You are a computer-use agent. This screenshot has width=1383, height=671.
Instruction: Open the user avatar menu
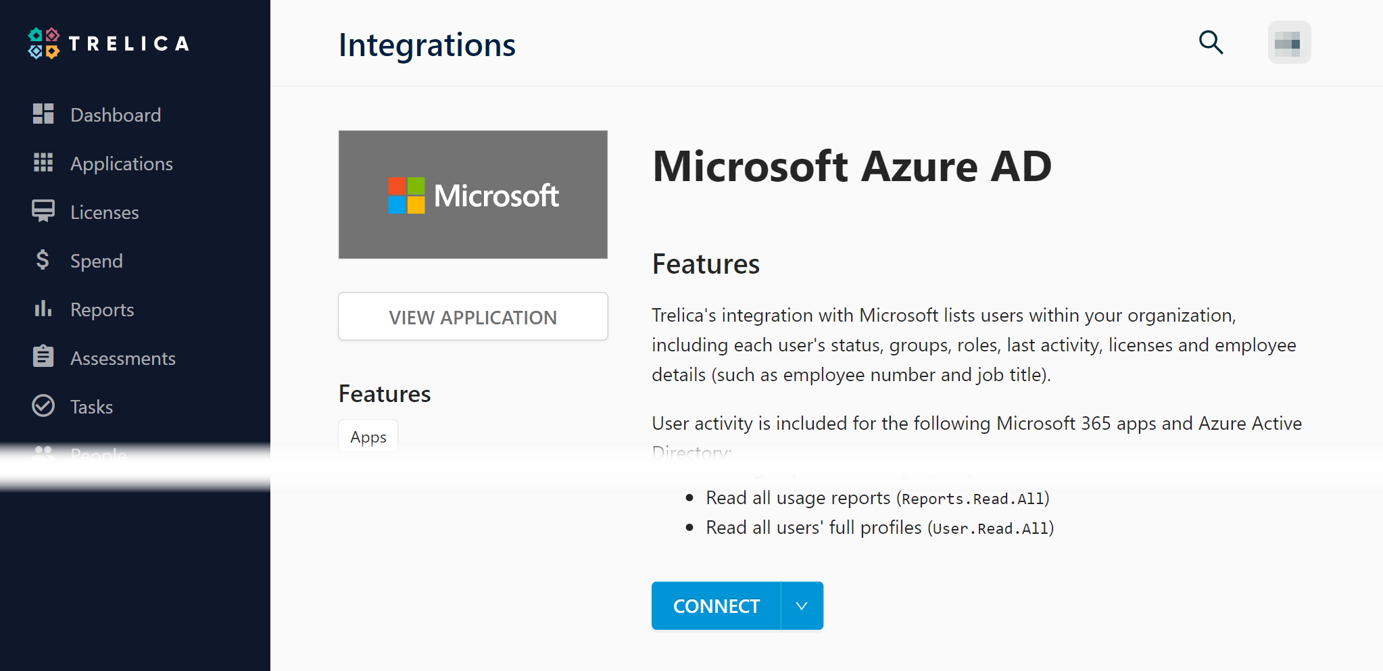coord(1289,43)
